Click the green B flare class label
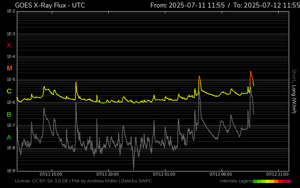 click(9, 115)
